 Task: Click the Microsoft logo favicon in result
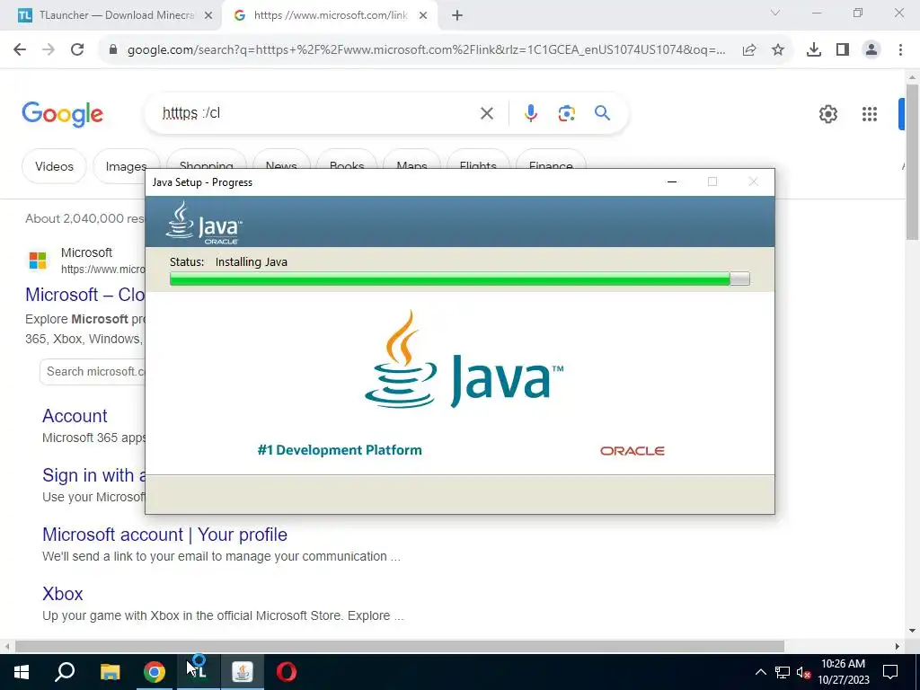point(38,260)
